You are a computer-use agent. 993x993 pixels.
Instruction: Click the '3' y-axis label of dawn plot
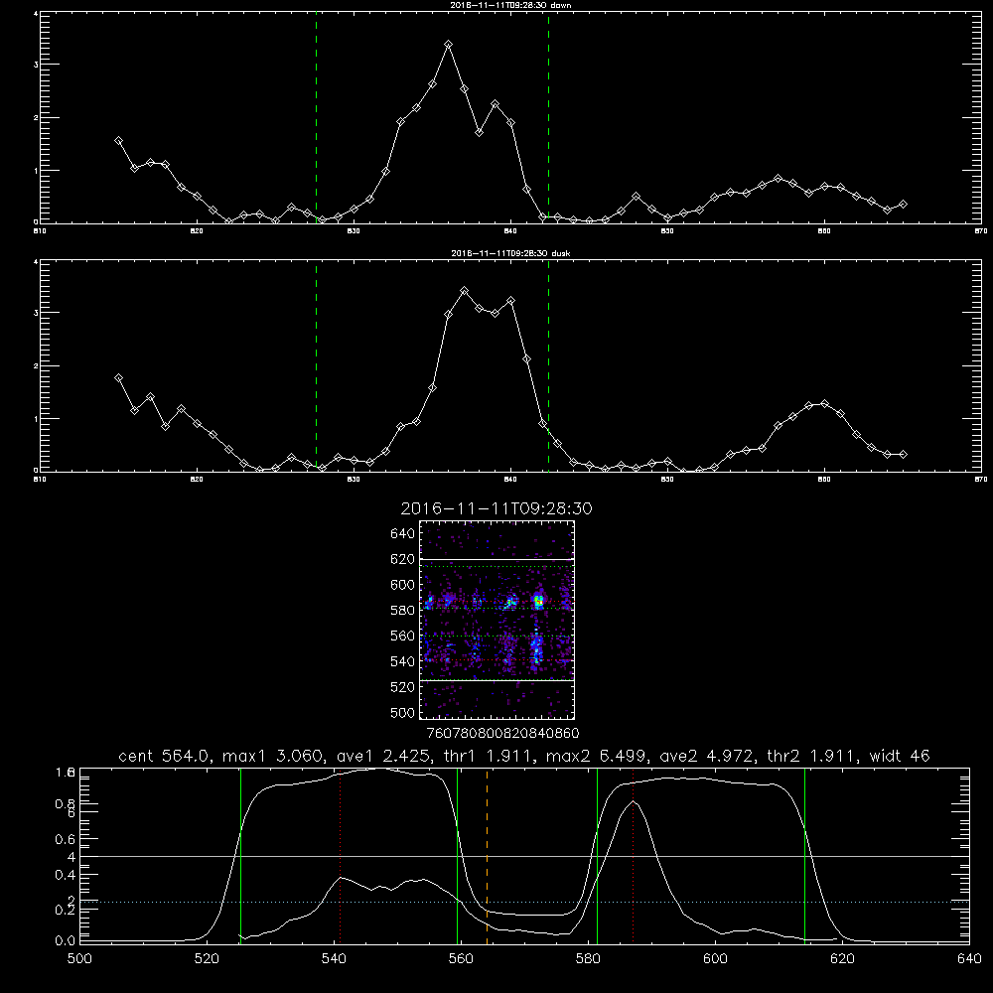(36, 65)
